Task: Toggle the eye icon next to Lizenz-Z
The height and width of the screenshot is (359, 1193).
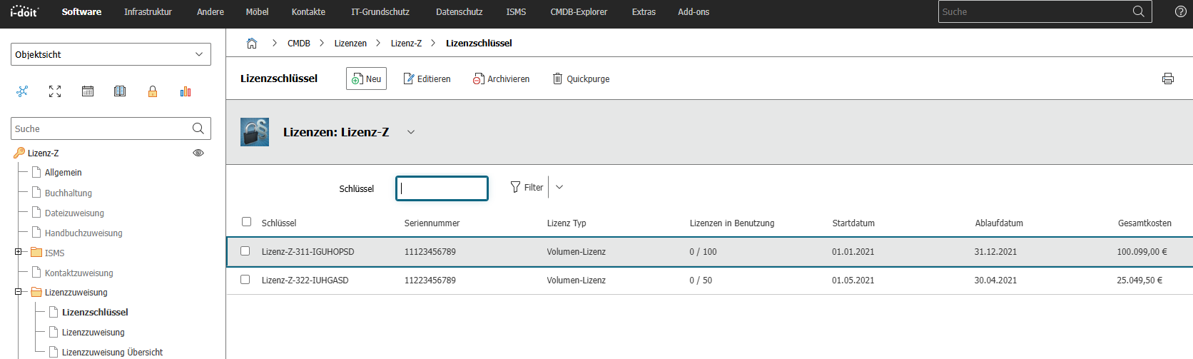Action: [198, 153]
